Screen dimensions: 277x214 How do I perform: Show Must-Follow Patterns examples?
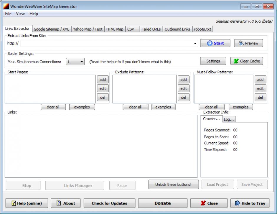[241, 107]
